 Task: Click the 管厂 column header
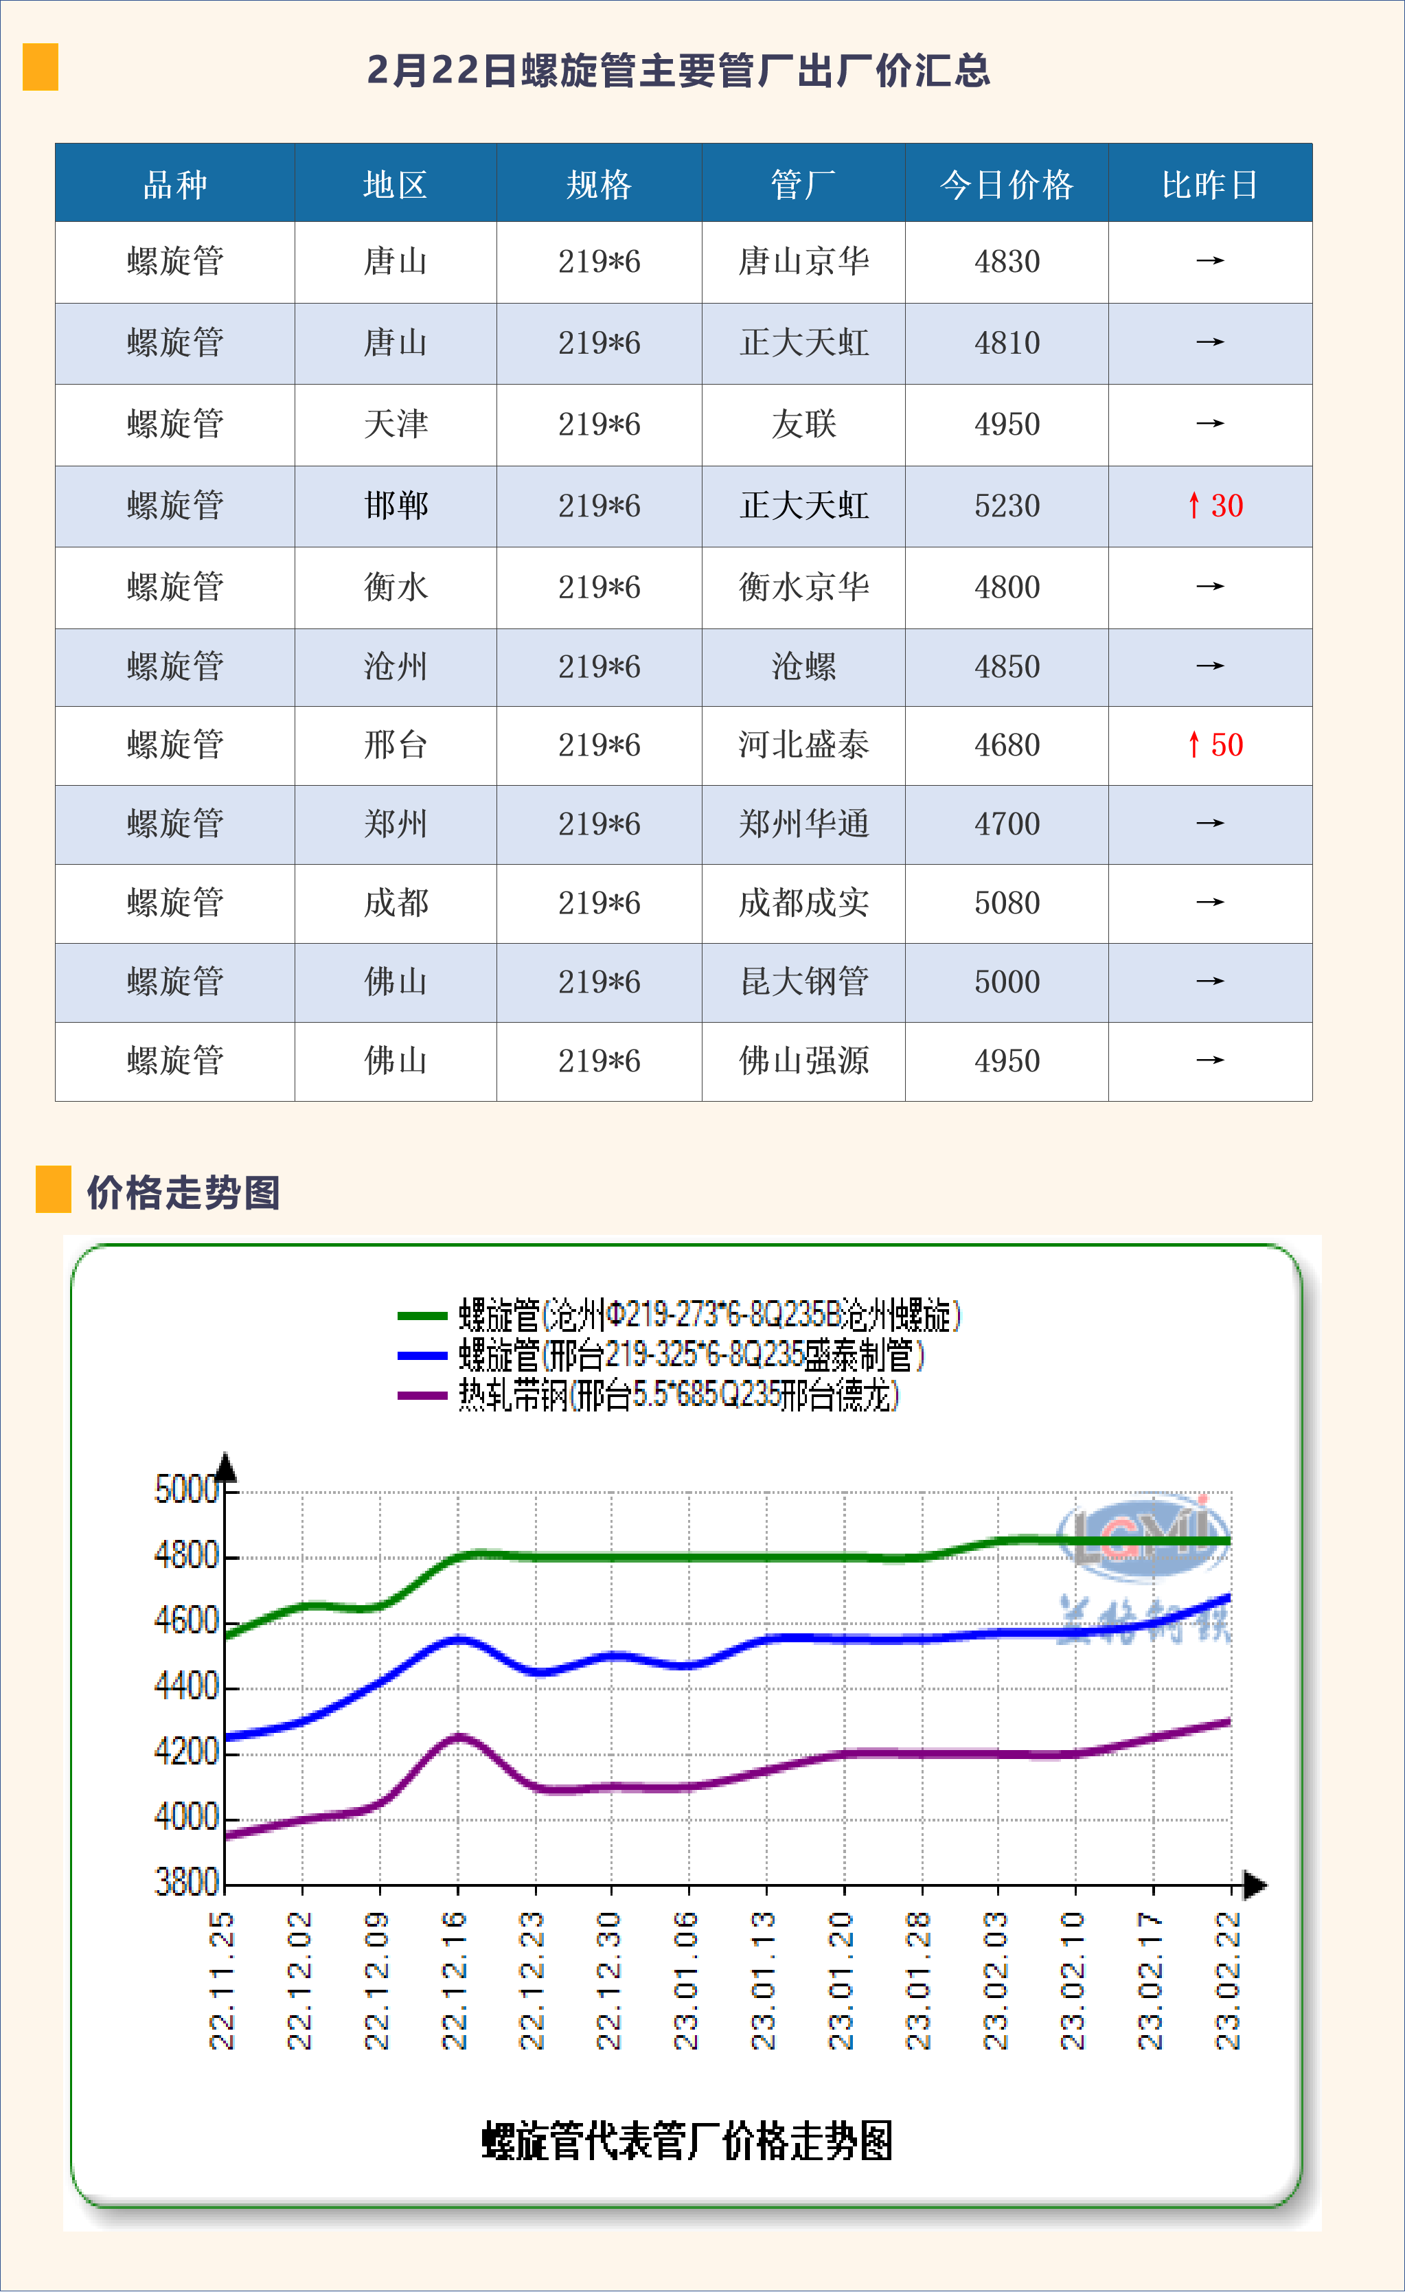pyautogui.click(x=803, y=184)
